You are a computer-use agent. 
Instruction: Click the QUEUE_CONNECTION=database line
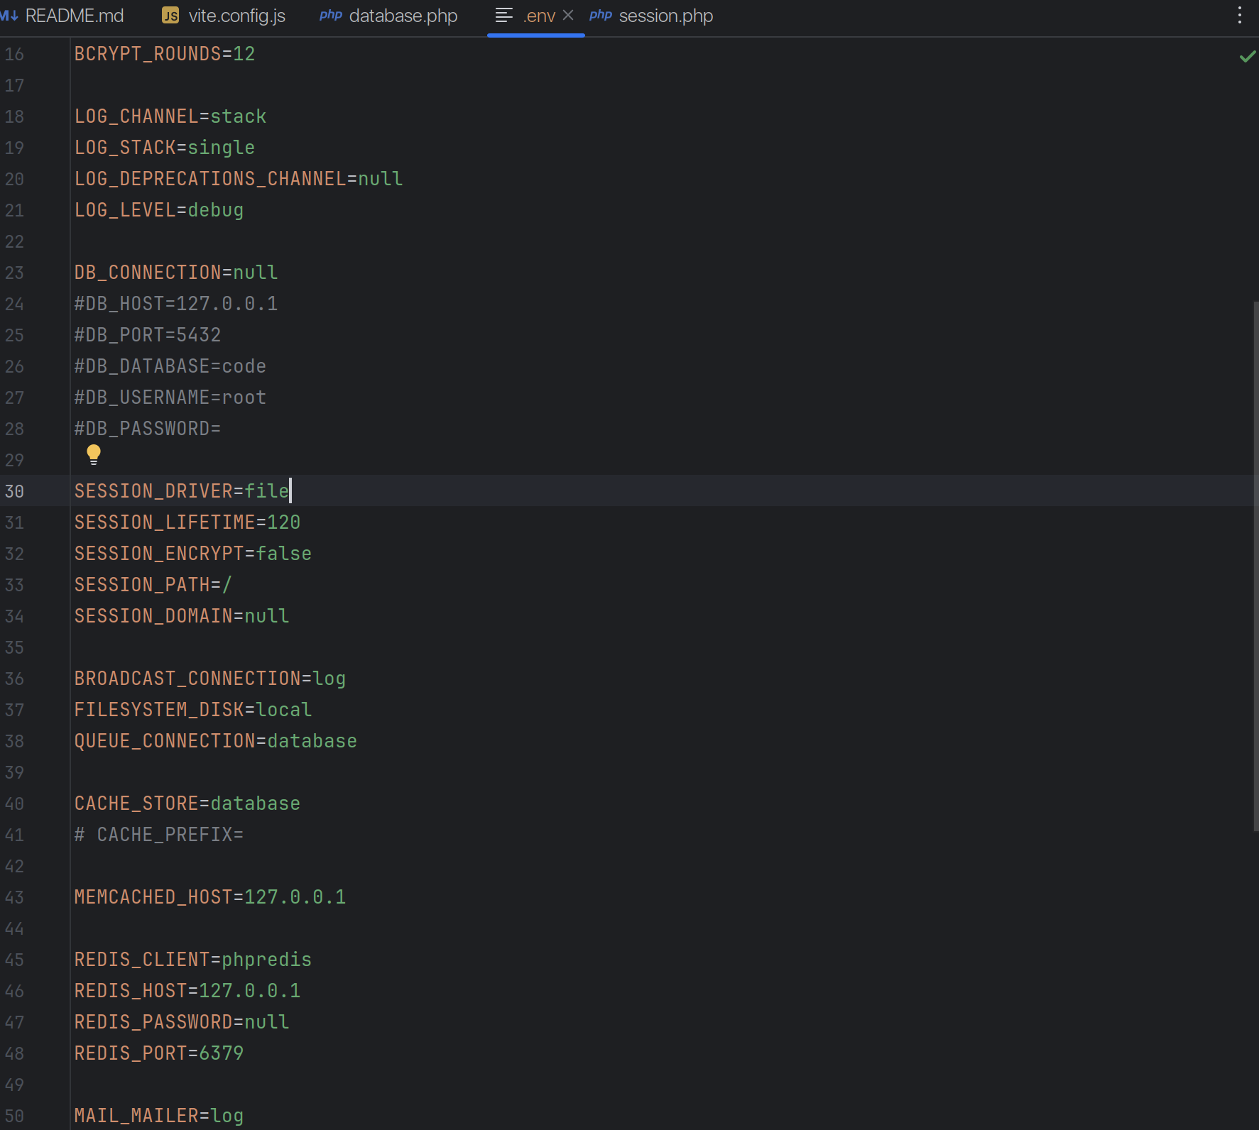click(x=216, y=741)
